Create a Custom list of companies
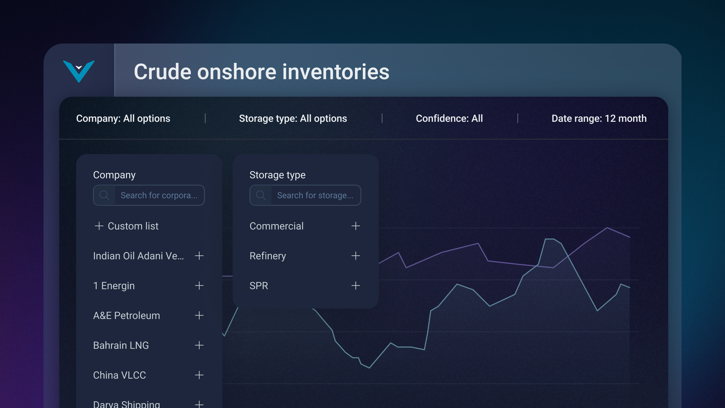The height and width of the screenshot is (408, 725). pyautogui.click(x=127, y=226)
